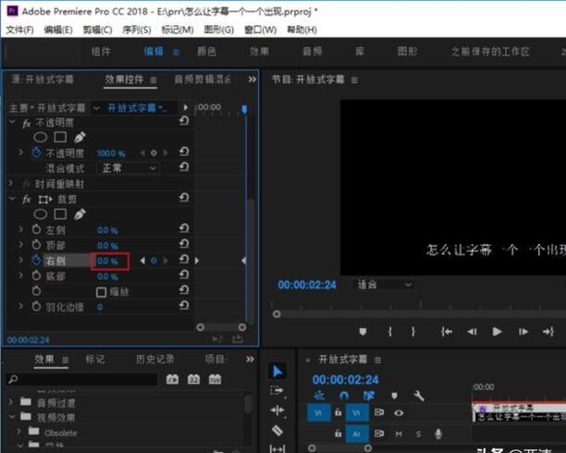The width and height of the screenshot is (566, 453).
Task: Step back one frame
Action: coord(473,331)
